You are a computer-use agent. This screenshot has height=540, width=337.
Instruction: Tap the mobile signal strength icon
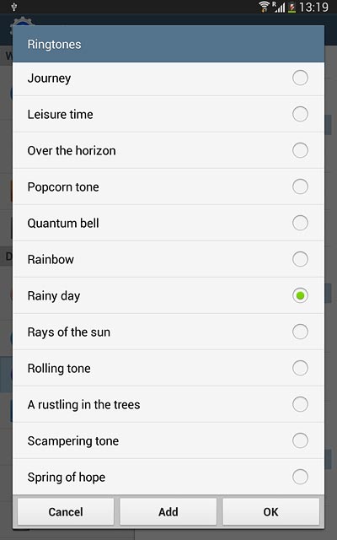[x=279, y=7]
